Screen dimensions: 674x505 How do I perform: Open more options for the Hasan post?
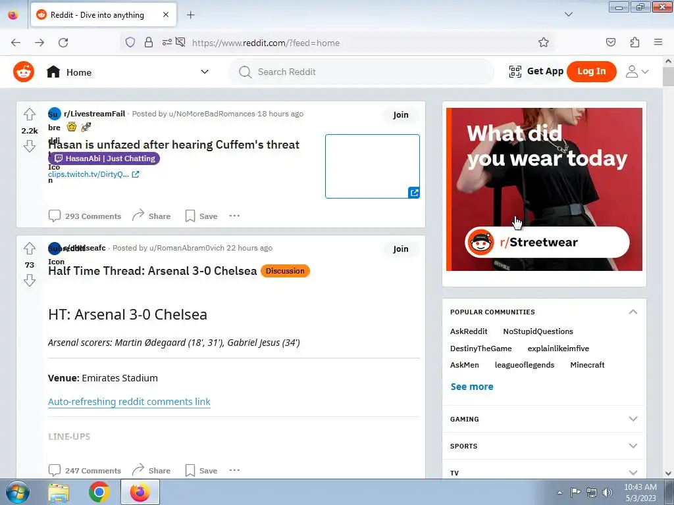[x=234, y=216]
